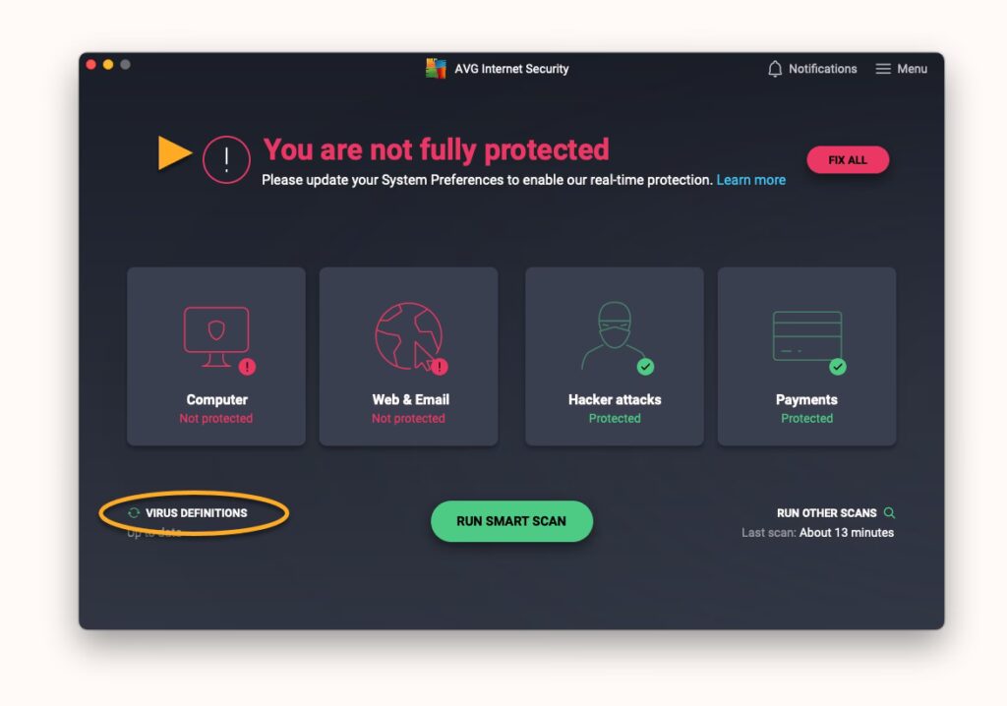Start RUN SMART SCAN
1007x706 pixels.
click(511, 521)
